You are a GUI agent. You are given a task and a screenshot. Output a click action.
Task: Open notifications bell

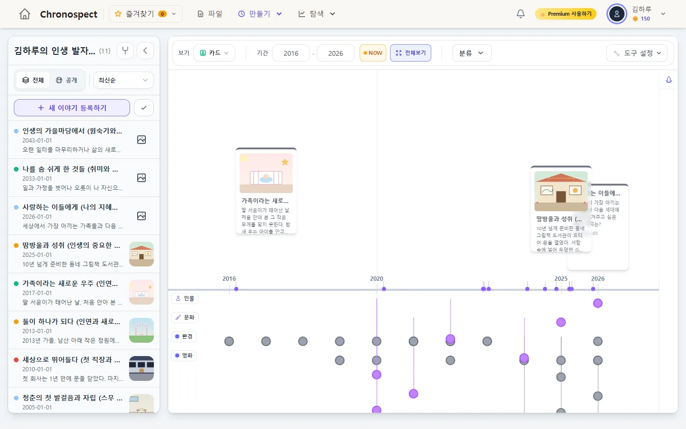pyautogui.click(x=521, y=14)
